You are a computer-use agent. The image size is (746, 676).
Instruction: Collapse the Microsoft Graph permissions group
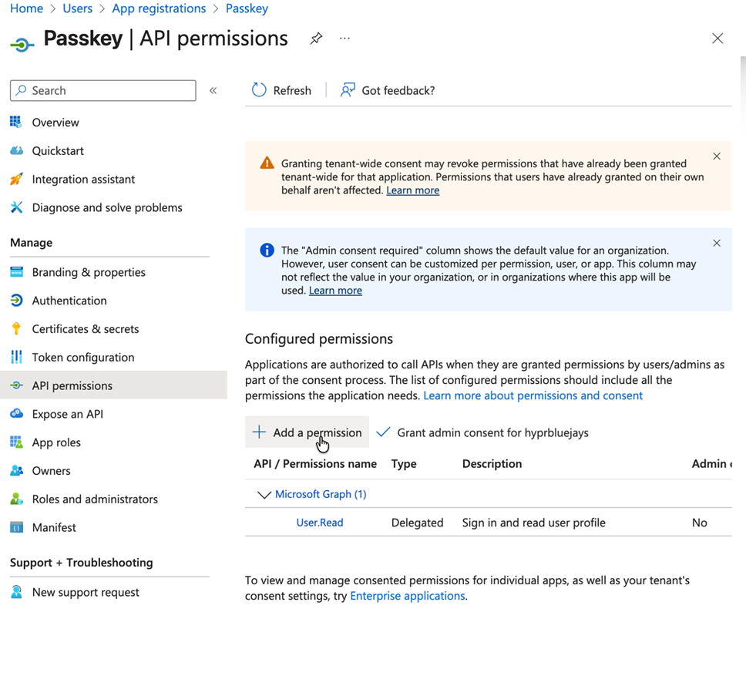click(264, 495)
